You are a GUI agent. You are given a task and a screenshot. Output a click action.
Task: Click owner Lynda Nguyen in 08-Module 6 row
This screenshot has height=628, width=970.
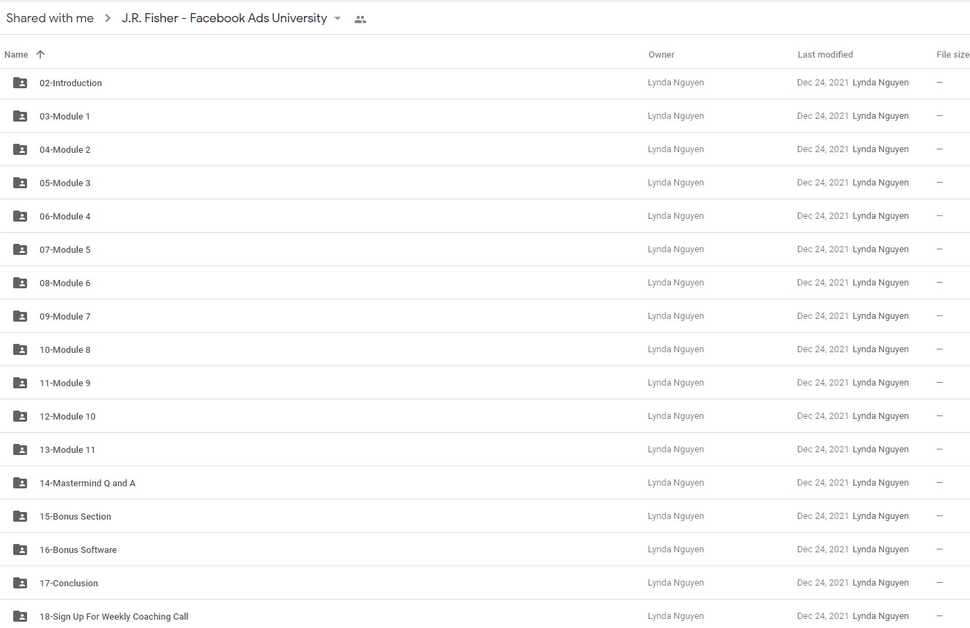(x=676, y=282)
